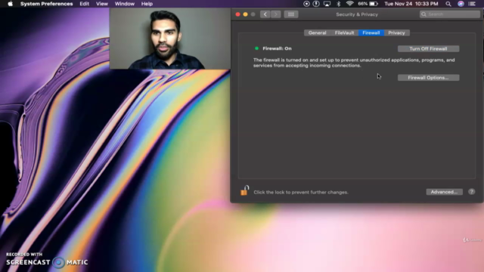The height and width of the screenshot is (272, 484).
Task: Click the battery status icon
Action: [374, 4]
